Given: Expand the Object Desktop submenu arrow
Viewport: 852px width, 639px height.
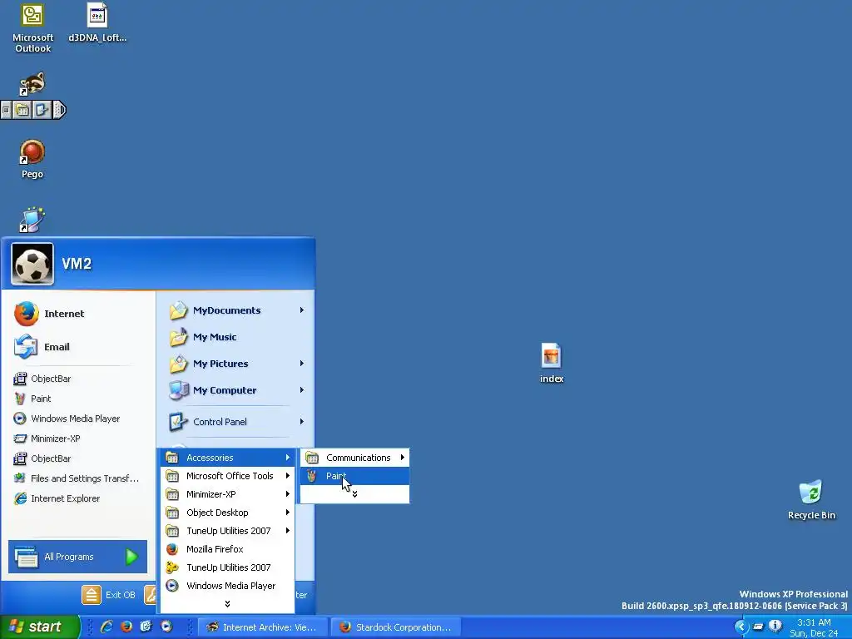Looking at the screenshot, I should pos(287,513).
